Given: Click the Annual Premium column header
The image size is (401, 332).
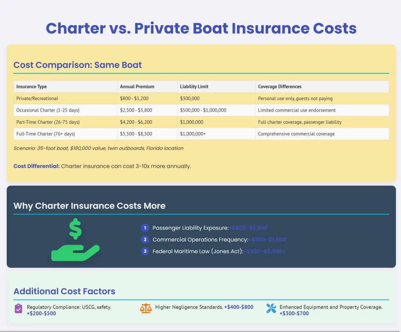Looking at the screenshot, I should (137, 87).
